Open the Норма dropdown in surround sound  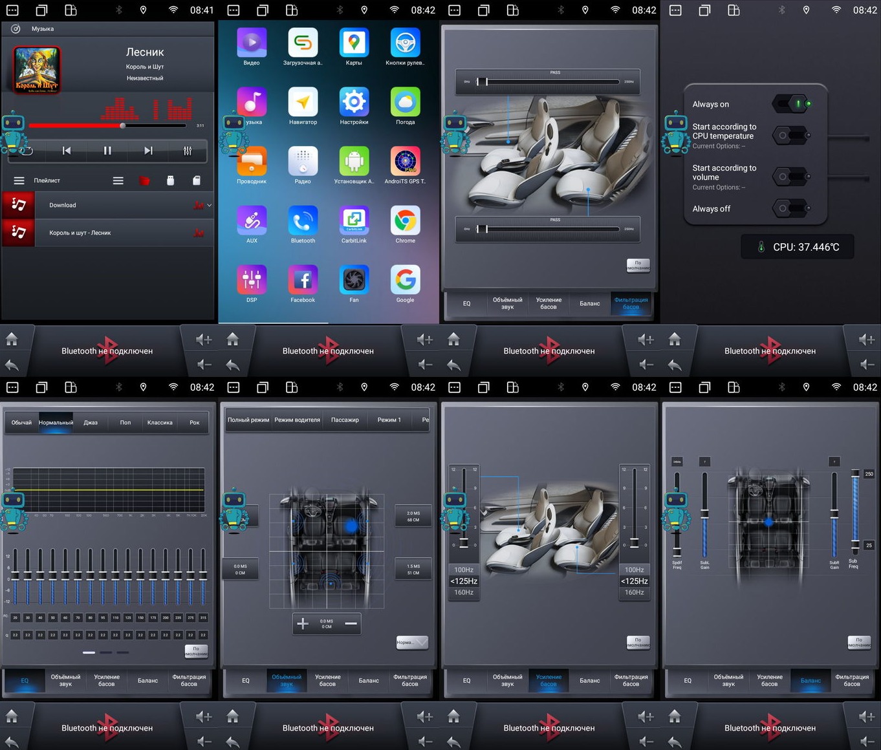point(412,643)
